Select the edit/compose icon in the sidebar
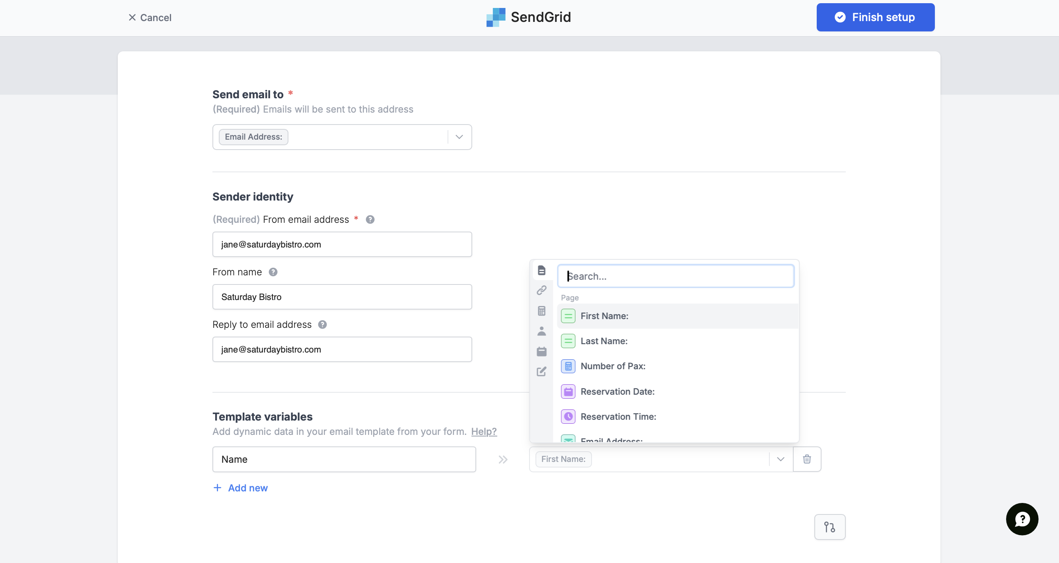The height and width of the screenshot is (563, 1059). 542,371
